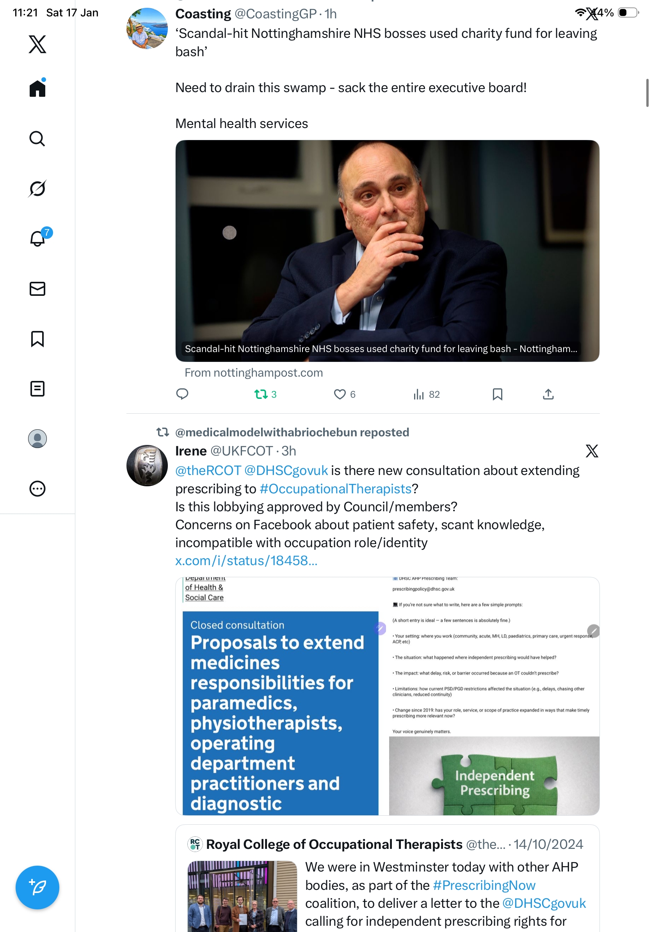Reply to the Coasting post
This screenshot has height=932, width=651.
click(x=182, y=394)
